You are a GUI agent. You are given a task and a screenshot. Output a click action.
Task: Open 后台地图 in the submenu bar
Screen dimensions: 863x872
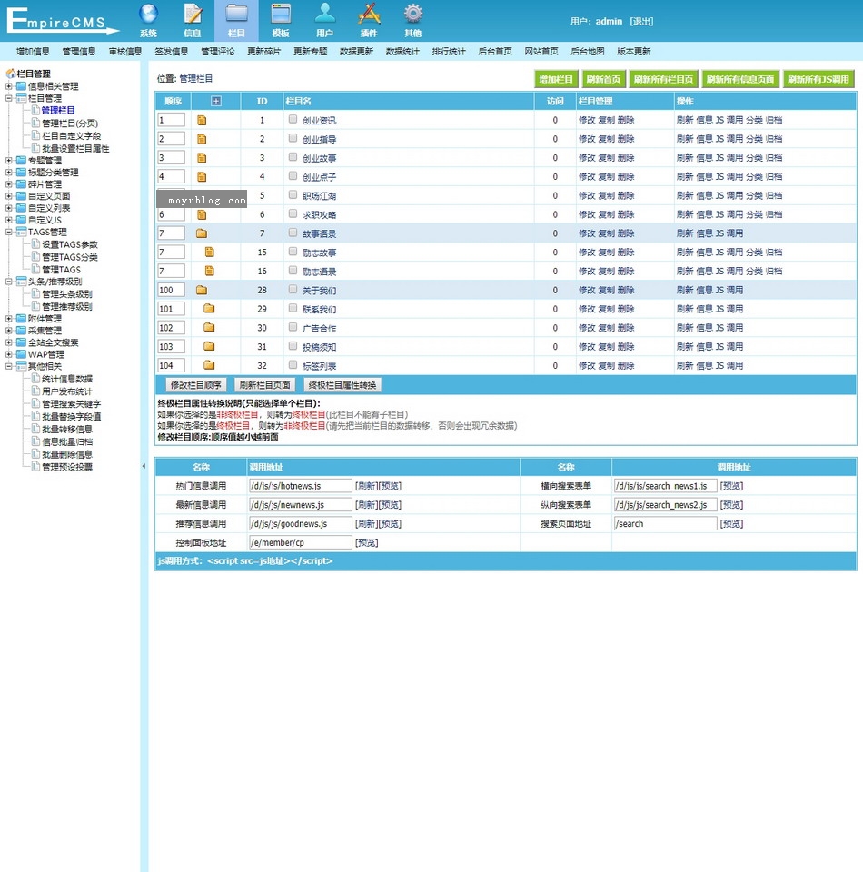pos(587,51)
